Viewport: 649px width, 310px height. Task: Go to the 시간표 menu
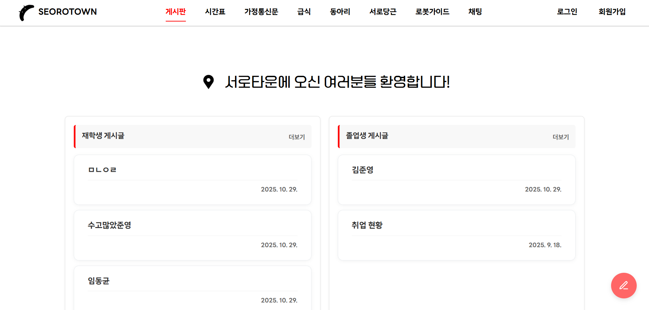pyautogui.click(x=215, y=12)
